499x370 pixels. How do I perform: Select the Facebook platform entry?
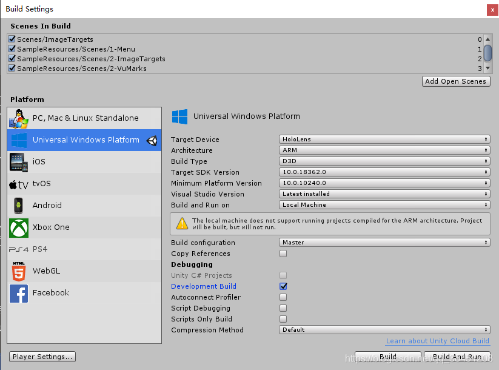[84, 293]
